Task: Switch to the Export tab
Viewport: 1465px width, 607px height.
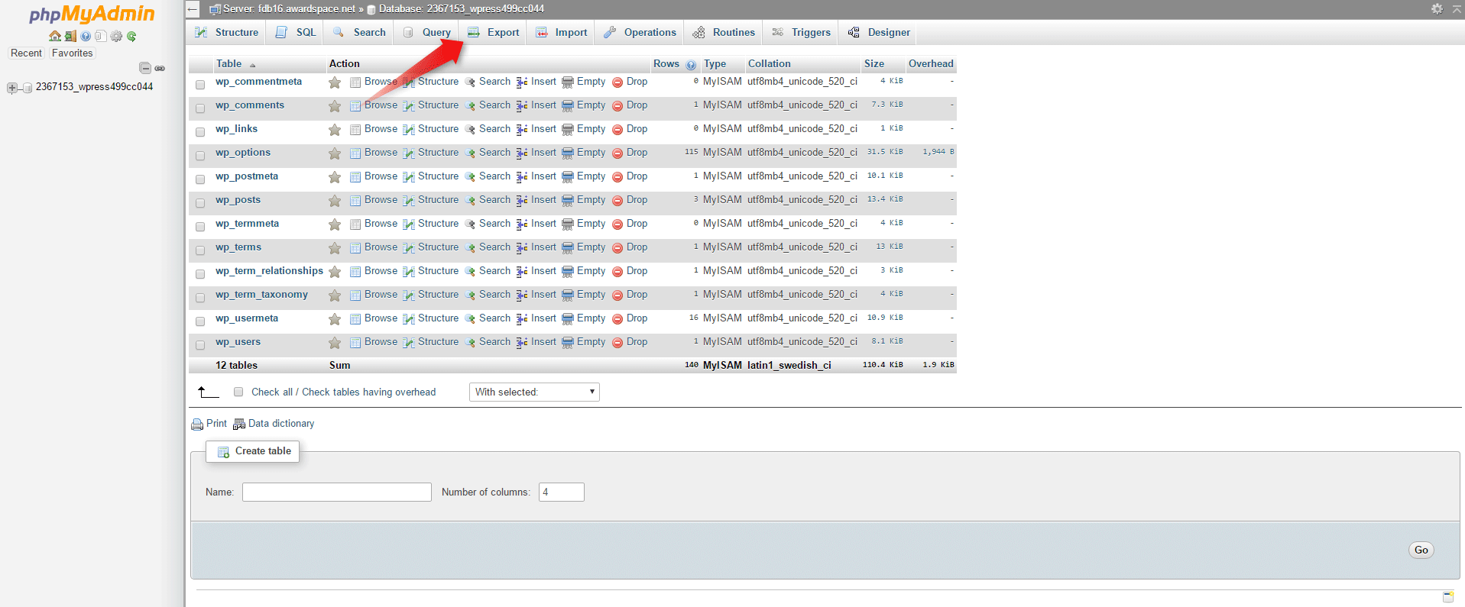Action: coord(494,32)
